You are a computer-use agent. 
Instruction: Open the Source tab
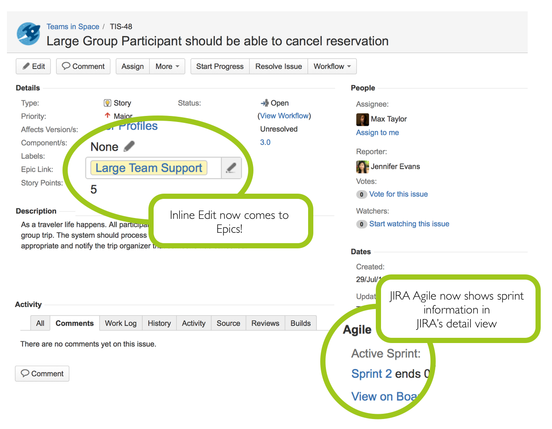228,323
